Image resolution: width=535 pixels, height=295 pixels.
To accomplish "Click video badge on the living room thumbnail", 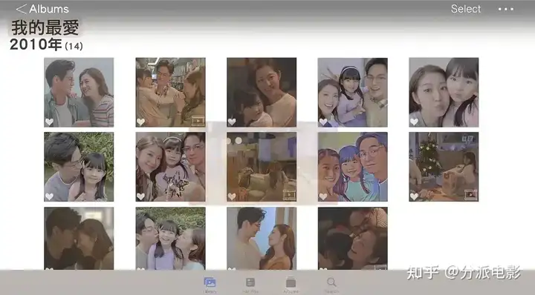I will 289,195.
